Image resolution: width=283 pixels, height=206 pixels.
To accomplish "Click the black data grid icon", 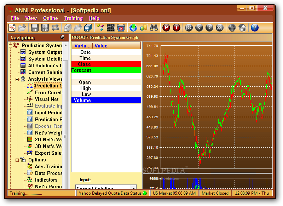I will tap(111, 28).
